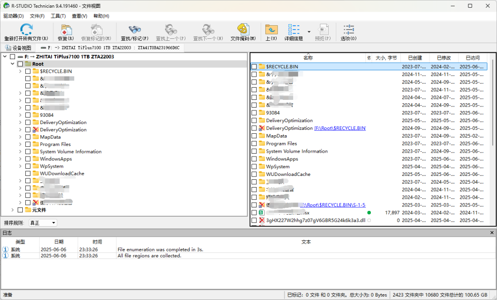Check the $RECYCLE.BIN checkbox in the tree
Screen dimensions: 497x300
[x=28, y=71]
